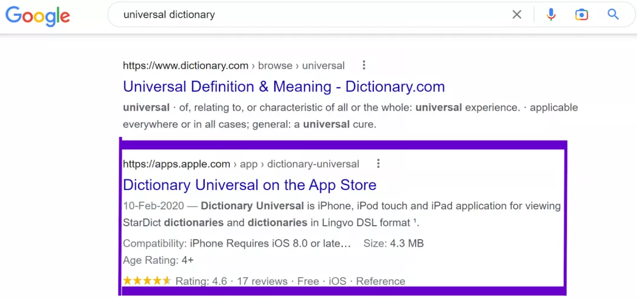Click the "10-Feb-2020" date in snippet

coord(153,206)
